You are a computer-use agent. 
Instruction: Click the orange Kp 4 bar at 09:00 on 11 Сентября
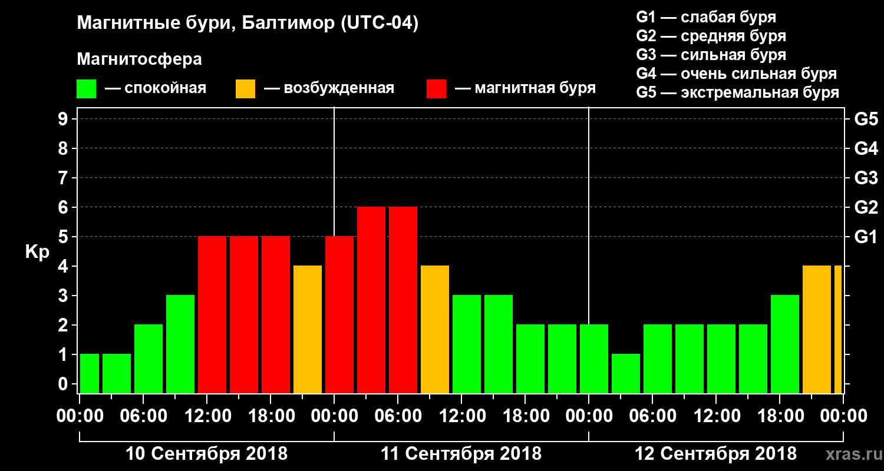pos(435,329)
